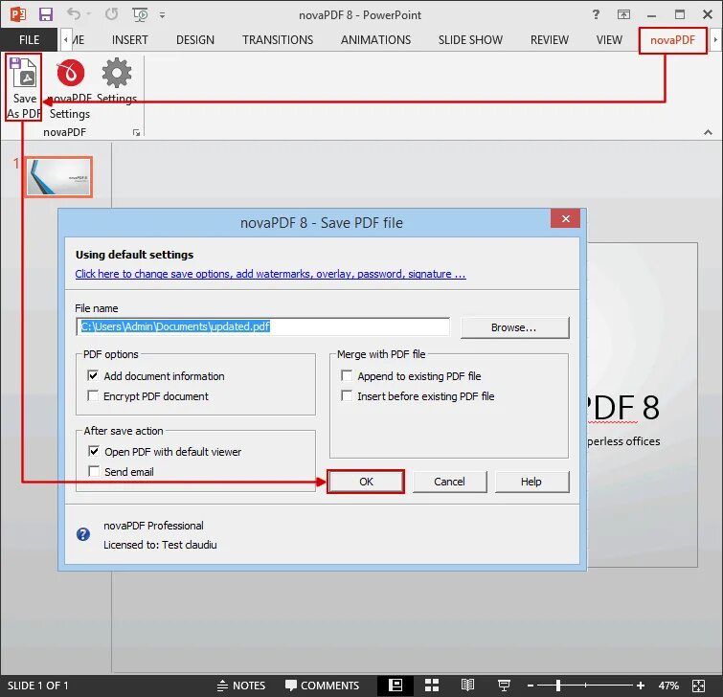The height and width of the screenshot is (697, 723).
Task: Open Ribbon Display Options icon
Action: pyautogui.click(x=623, y=14)
